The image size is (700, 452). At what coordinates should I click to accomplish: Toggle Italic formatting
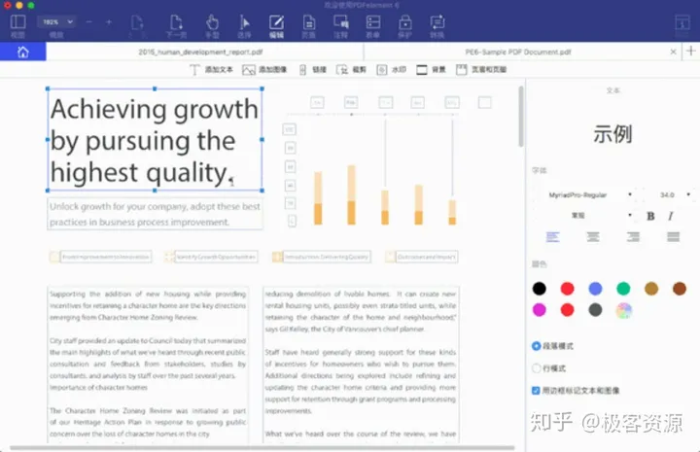670,216
